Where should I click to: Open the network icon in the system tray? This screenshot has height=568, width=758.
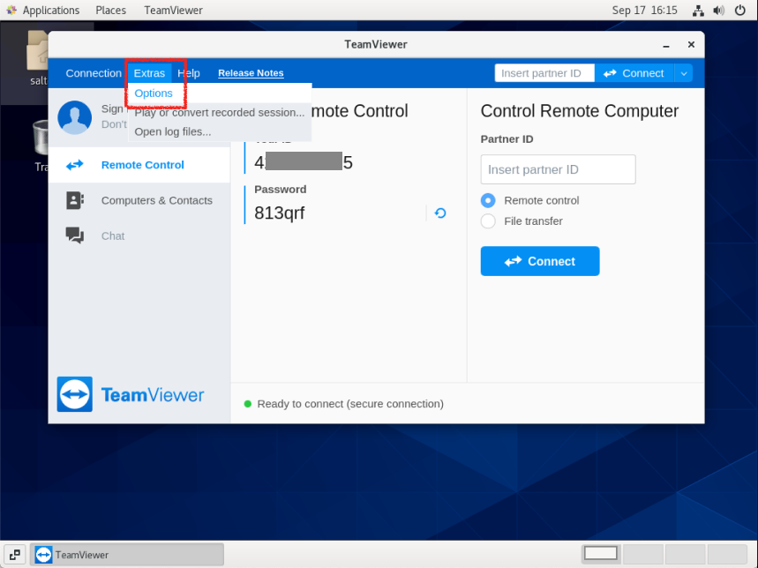point(698,11)
